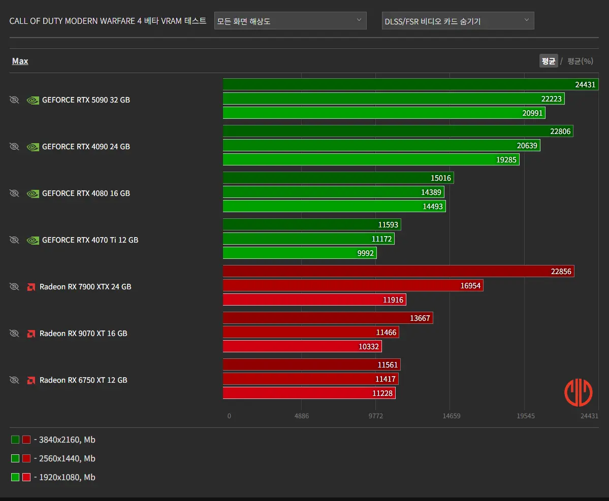Viewport: 609px width, 501px height.
Task: Click the Radeon RX 6750 XT 12 GB label
Action: (x=83, y=380)
